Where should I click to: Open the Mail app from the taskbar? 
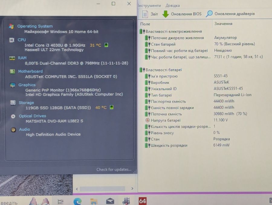pos(110,201)
